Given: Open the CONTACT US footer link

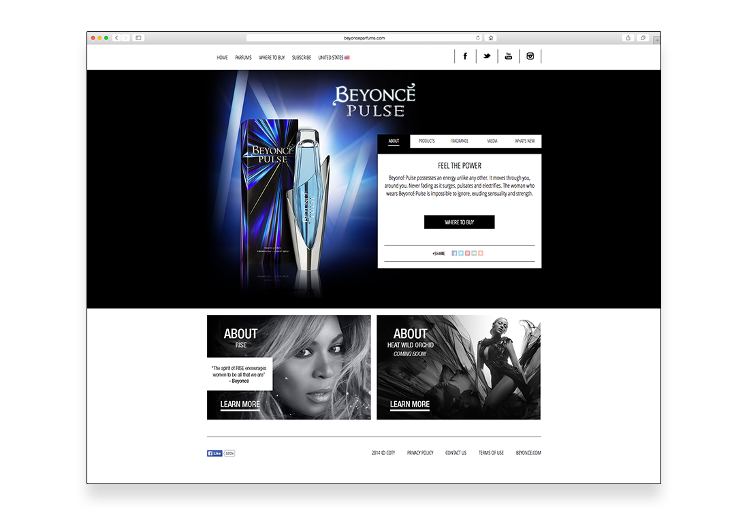Looking at the screenshot, I should [456, 454].
